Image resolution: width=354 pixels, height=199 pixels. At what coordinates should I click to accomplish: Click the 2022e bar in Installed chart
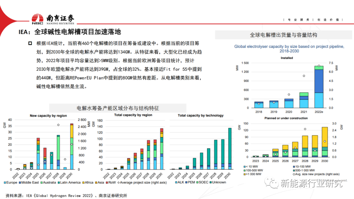coord(319,87)
